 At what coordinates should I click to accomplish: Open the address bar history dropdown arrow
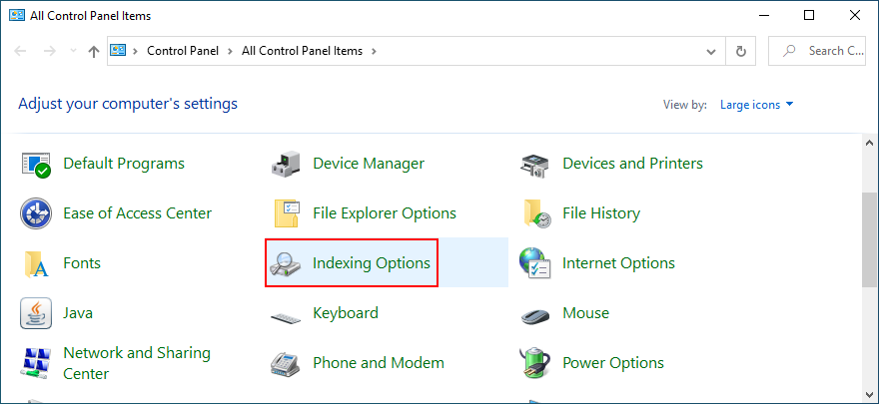pos(711,51)
